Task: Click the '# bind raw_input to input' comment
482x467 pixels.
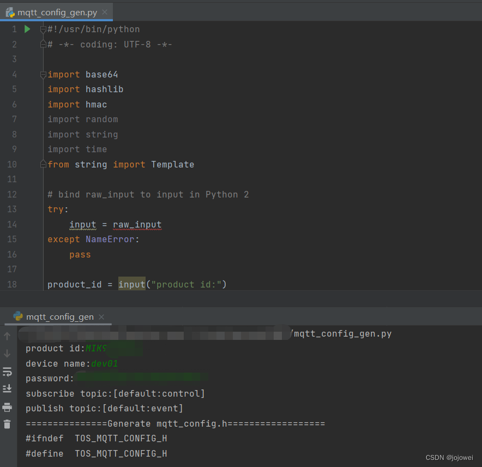Action: [x=148, y=194]
